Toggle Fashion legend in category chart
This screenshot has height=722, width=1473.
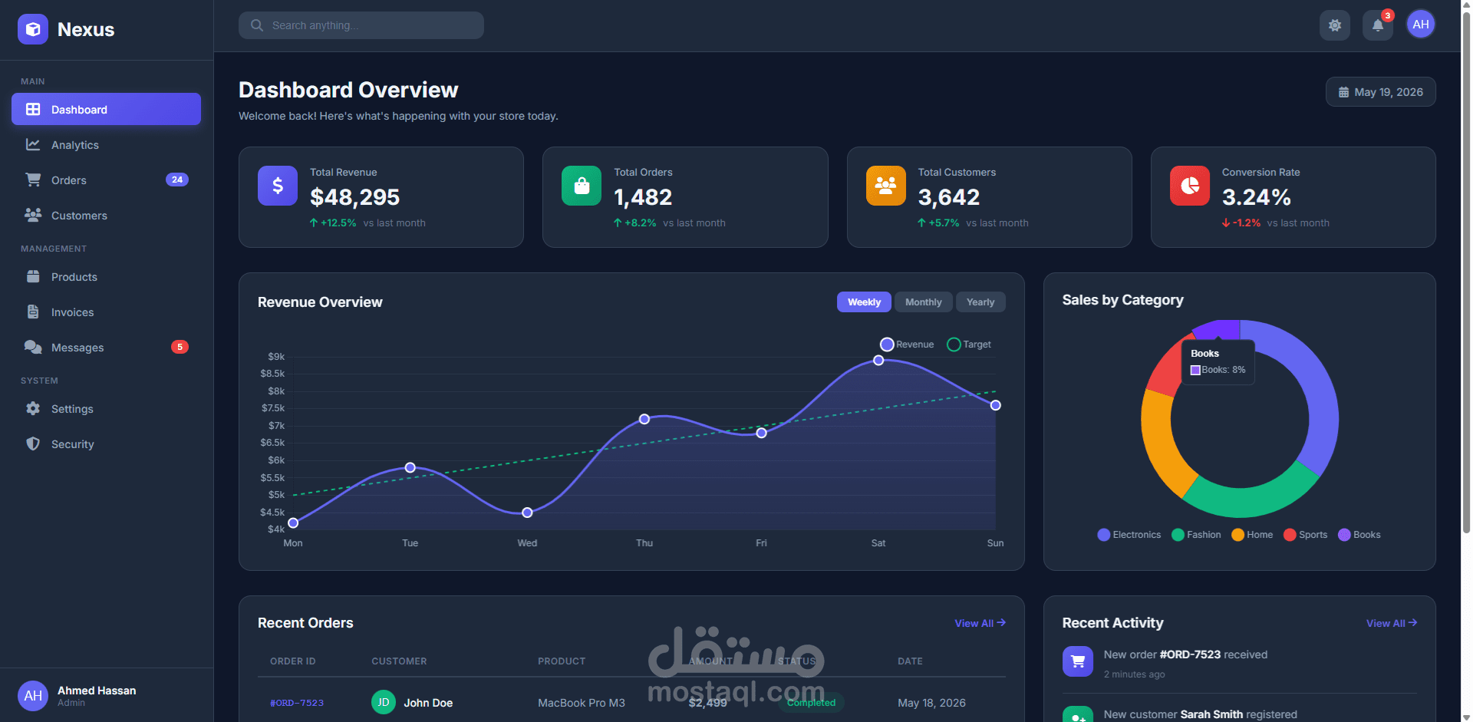click(1196, 535)
